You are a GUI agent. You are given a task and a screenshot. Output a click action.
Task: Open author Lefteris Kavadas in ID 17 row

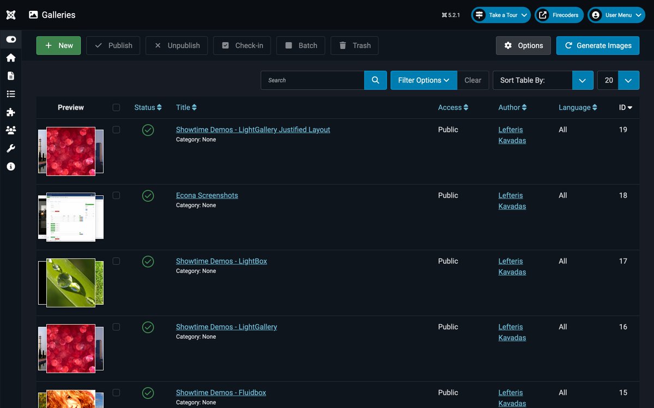(x=512, y=267)
